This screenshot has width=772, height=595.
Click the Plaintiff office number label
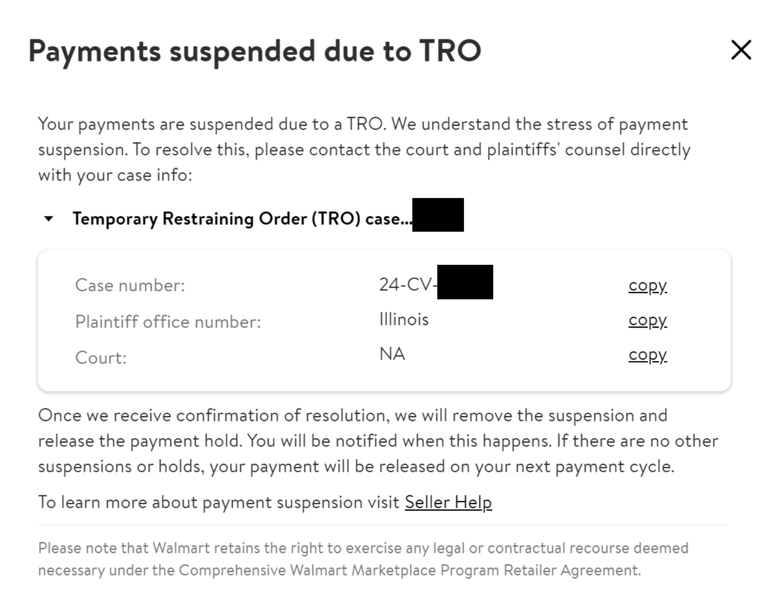(169, 321)
